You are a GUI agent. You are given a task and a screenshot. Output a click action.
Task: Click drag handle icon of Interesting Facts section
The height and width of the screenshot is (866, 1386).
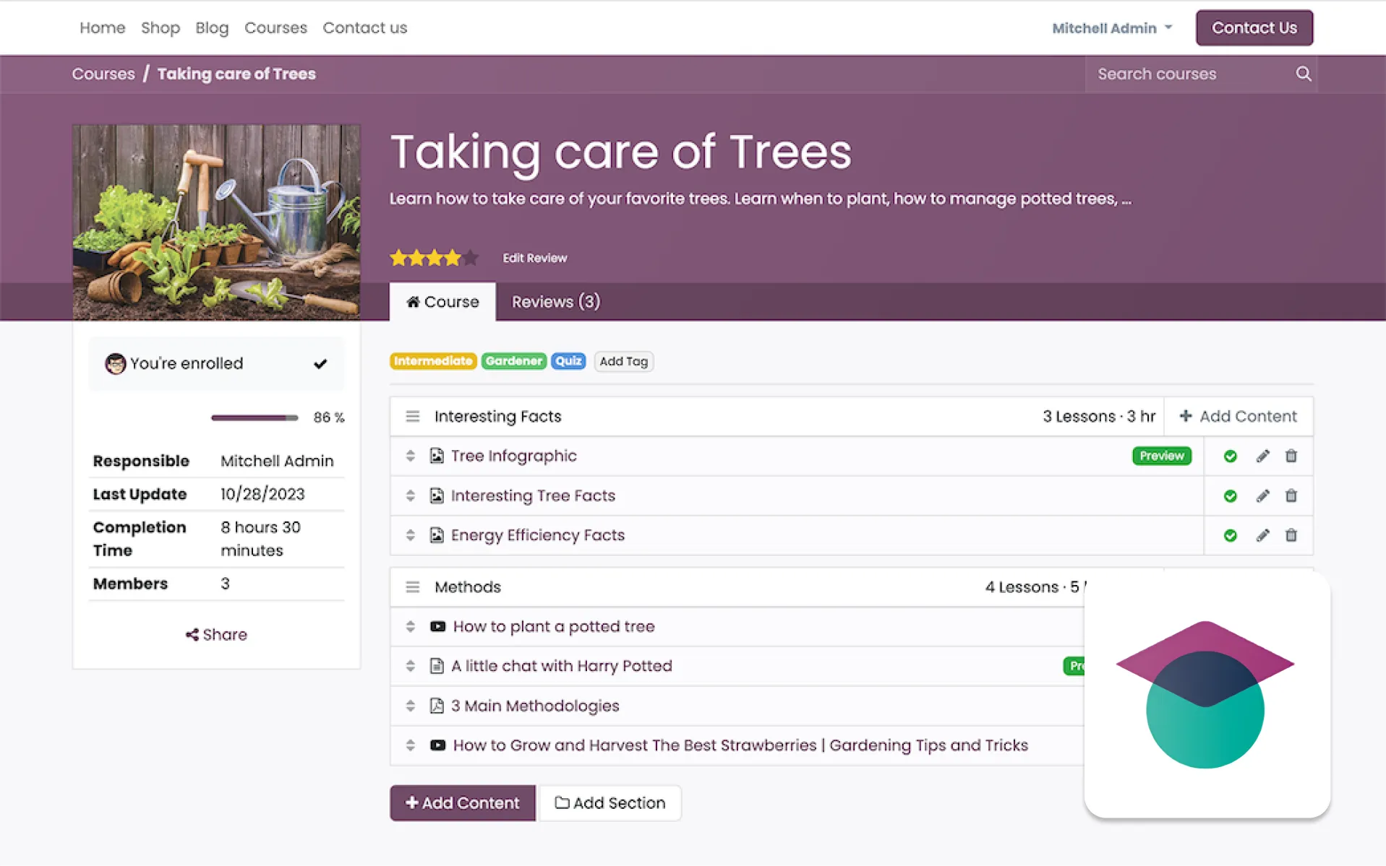[x=412, y=416]
